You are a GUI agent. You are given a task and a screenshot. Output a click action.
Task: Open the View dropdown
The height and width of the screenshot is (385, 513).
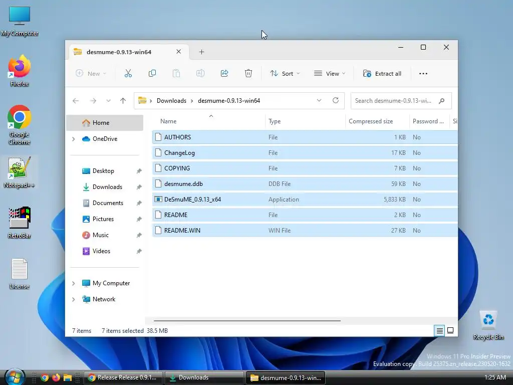pyautogui.click(x=330, y=74)
